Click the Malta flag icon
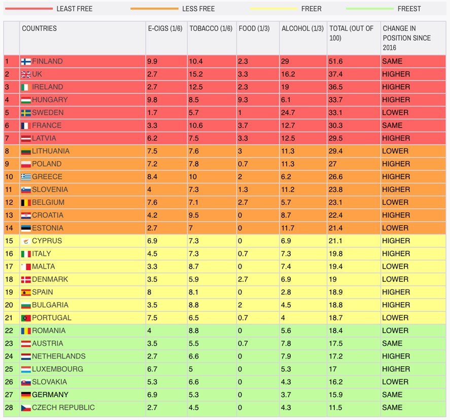This screenshot has width=450, height=420. (x=26, y=267)
